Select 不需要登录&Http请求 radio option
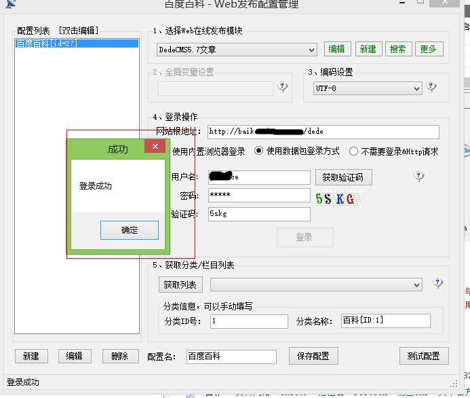The height and width of the screenshot is (398, 470). click(354, 151)
